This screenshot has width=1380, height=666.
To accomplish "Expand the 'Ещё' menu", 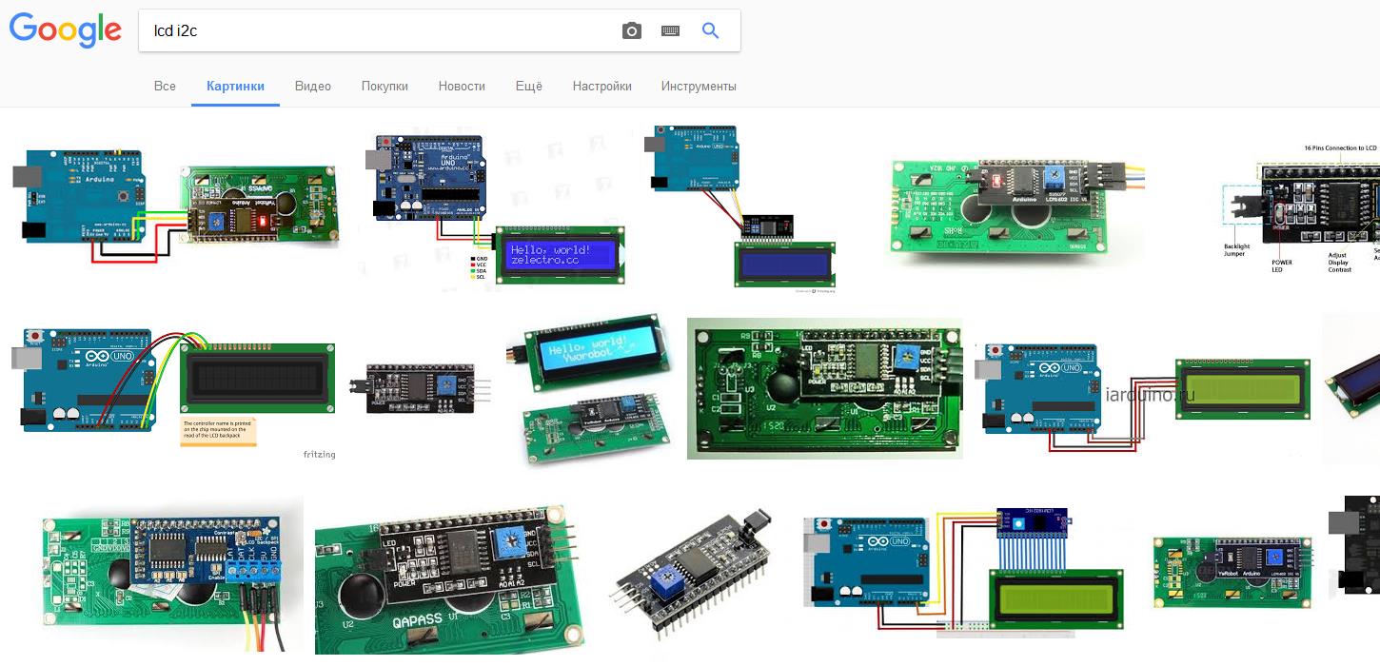I will [x=528, y=86].
